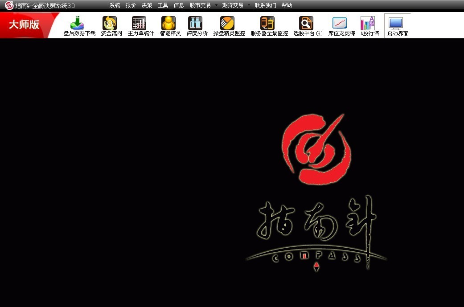This screenshot has width=464, height=307.
Task: Click the 帮助 help menu
Action: 287,5
